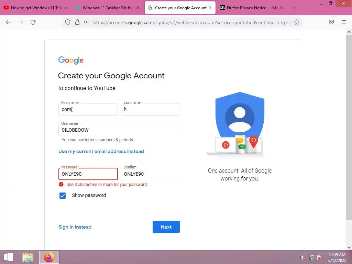352x264 pixels.
Task: Click 'to continue to YouTube' text
Action: 87,88
